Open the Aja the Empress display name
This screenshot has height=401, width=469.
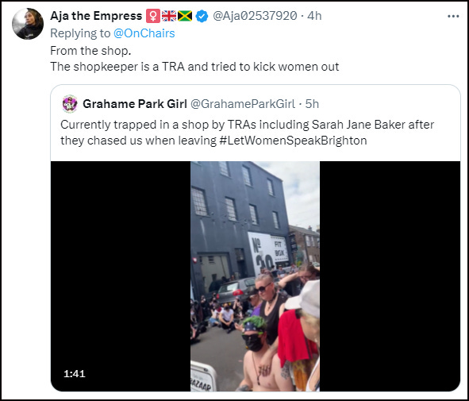tap(96, 16)
